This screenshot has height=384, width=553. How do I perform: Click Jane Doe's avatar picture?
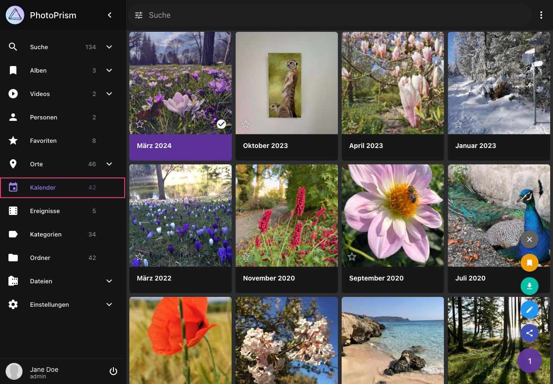coord(14,371)
